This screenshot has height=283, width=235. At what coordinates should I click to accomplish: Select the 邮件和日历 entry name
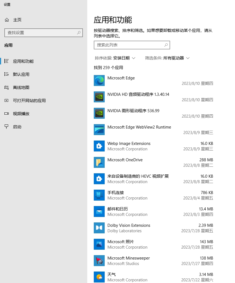(117, 209)
